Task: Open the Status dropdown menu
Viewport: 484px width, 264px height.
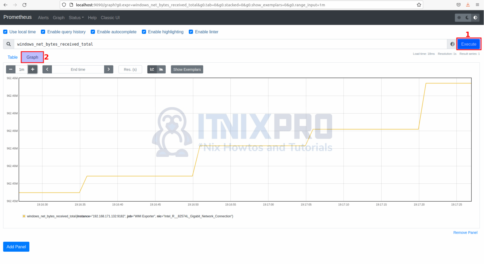Action: point(76,18)
